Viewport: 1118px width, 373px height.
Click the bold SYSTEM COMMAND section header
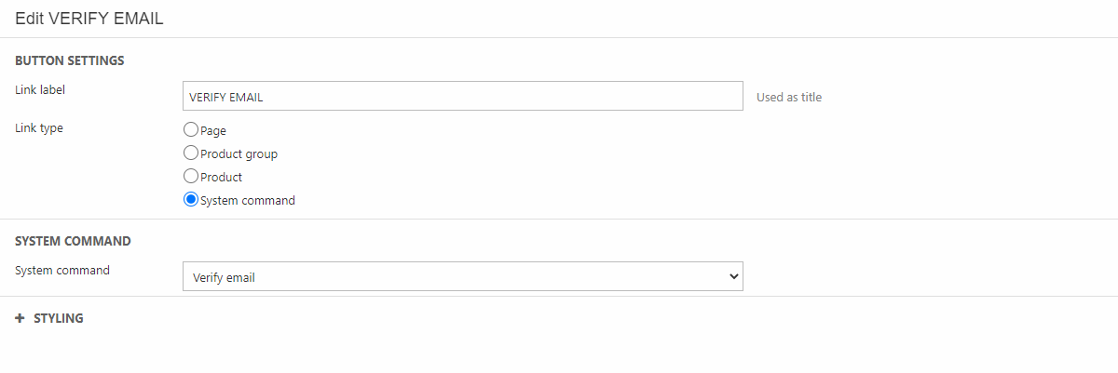click(x=73, y=241)
